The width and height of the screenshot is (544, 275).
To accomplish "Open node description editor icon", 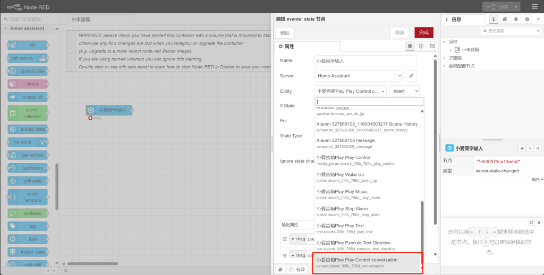I will pyautogui.click(x=421, y=46).
